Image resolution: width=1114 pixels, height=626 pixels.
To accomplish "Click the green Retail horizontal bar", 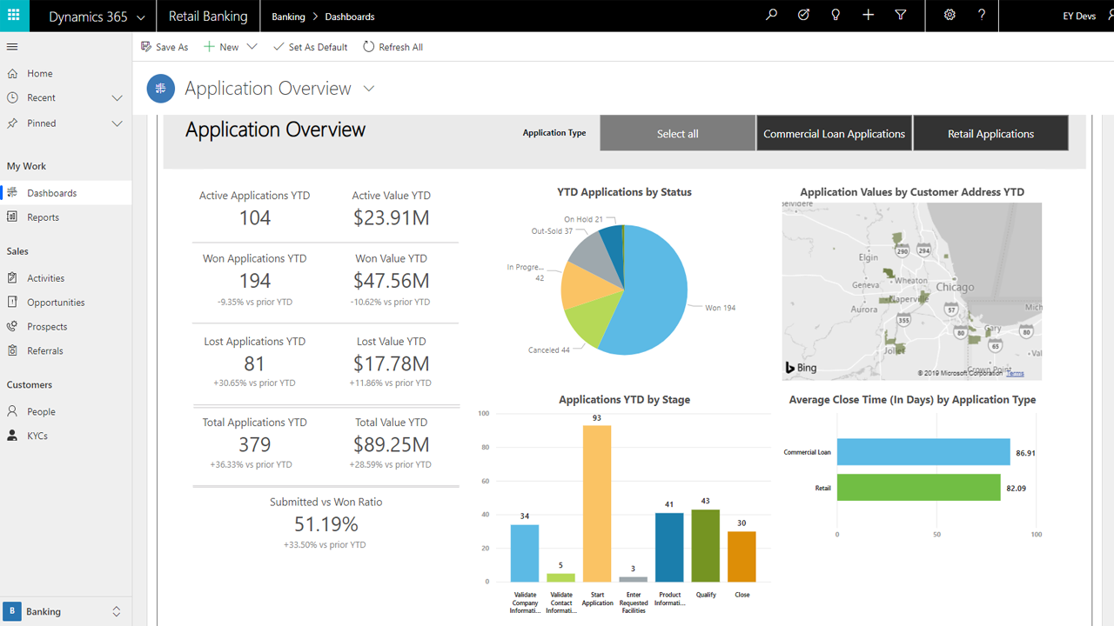I will pyautogui.click(x=919, y=488).
